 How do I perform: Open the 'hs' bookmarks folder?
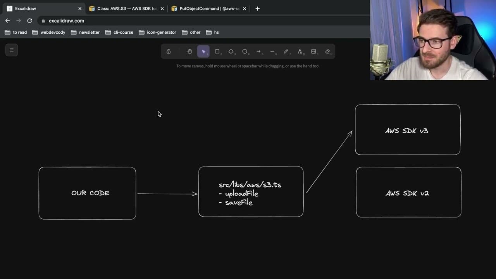tap(212, 33)
